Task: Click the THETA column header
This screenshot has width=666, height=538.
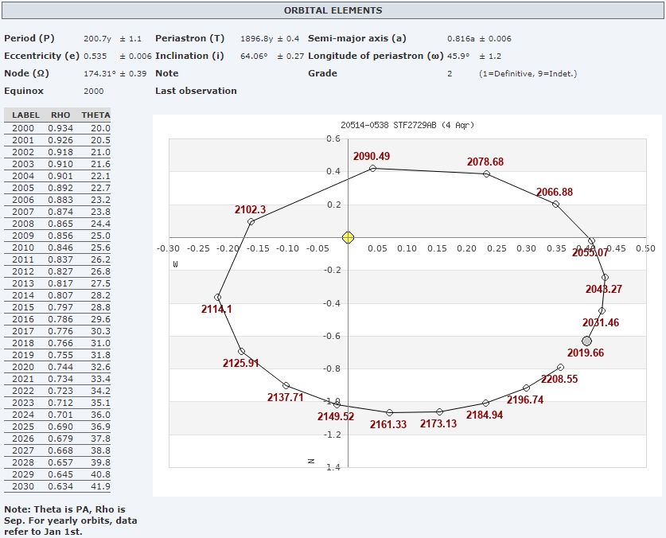Action: [95, 115]
